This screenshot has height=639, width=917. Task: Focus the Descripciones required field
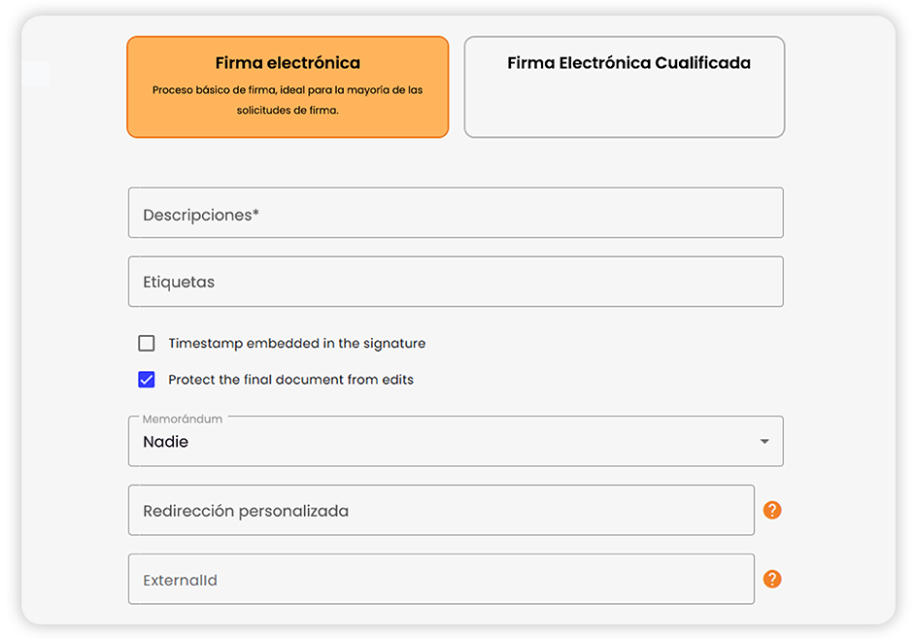point(456,213)
